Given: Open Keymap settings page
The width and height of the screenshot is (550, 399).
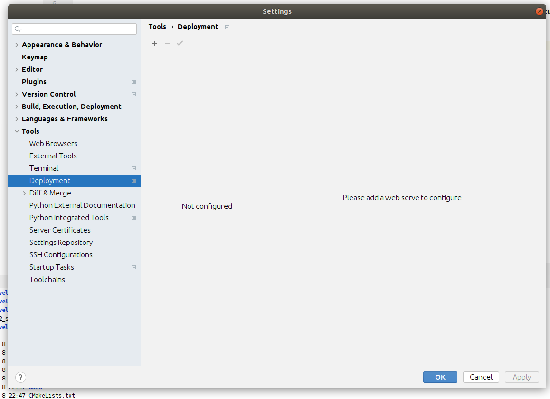Looking at the screenshot, I should tap(35, 57).
